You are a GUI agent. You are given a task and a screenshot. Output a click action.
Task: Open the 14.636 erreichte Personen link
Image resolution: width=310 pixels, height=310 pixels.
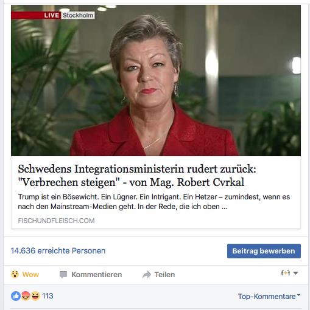(58, 250)
